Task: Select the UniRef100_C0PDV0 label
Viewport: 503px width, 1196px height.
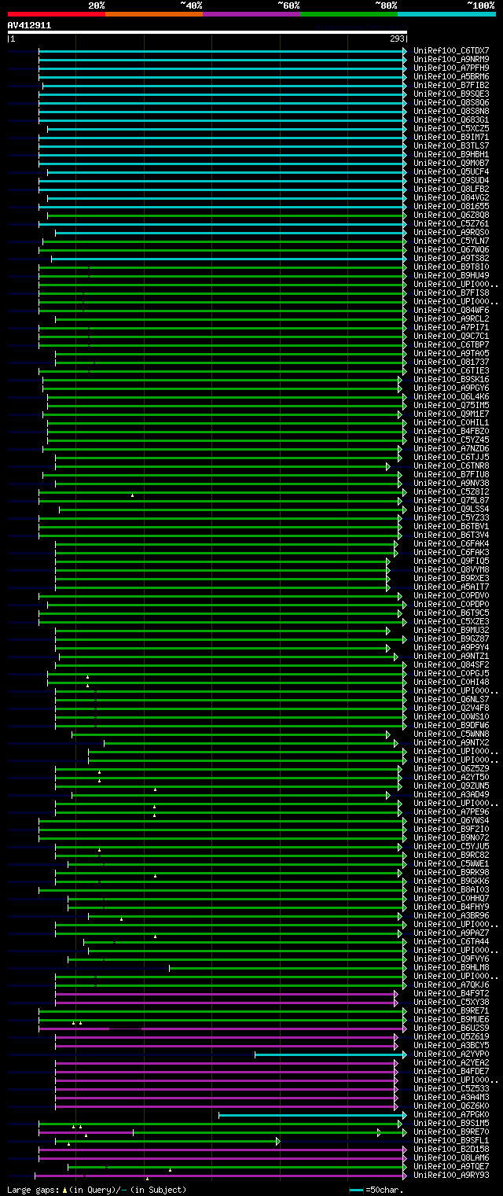Action: pos(451,595)
